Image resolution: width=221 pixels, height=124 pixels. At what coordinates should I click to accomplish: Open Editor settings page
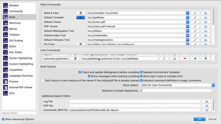click(x=19, y=46)
